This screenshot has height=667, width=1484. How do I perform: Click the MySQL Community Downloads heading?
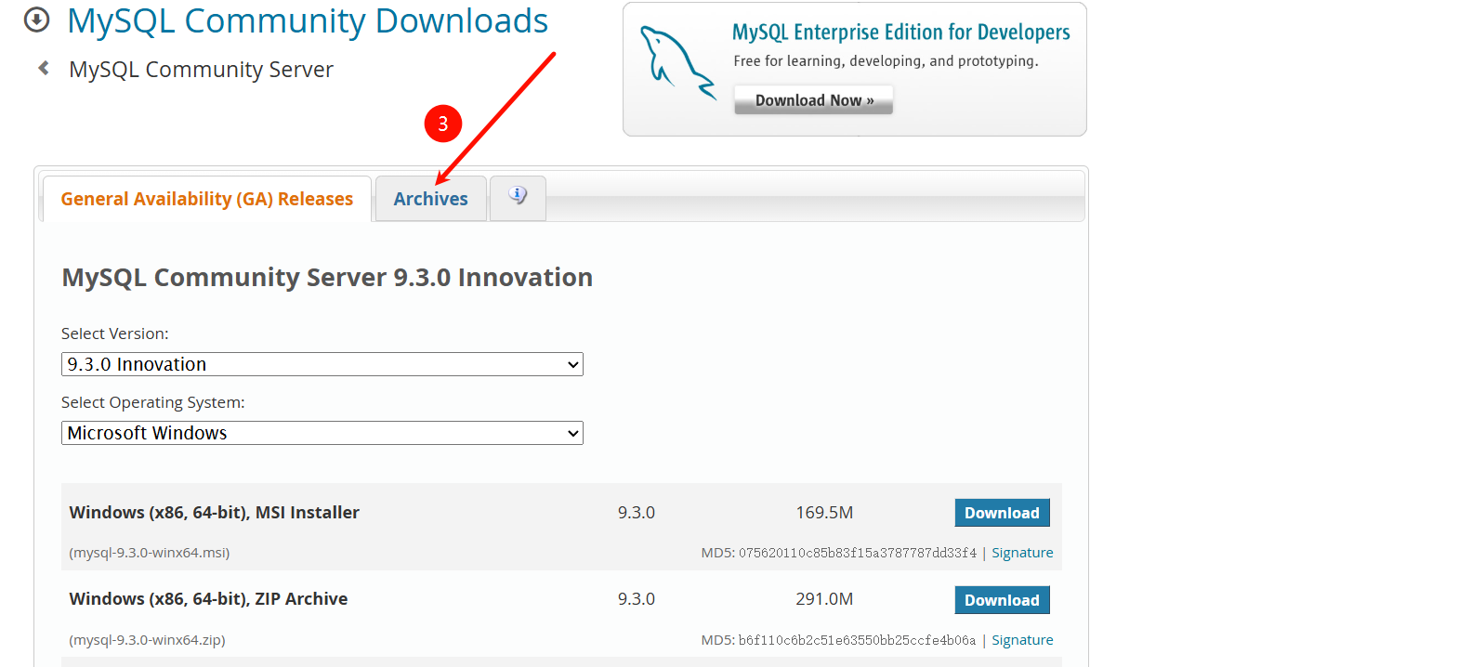coord(308,20)
